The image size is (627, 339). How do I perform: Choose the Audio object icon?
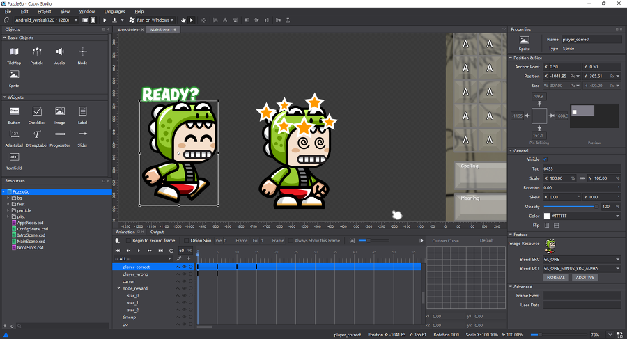click(60, 52)
